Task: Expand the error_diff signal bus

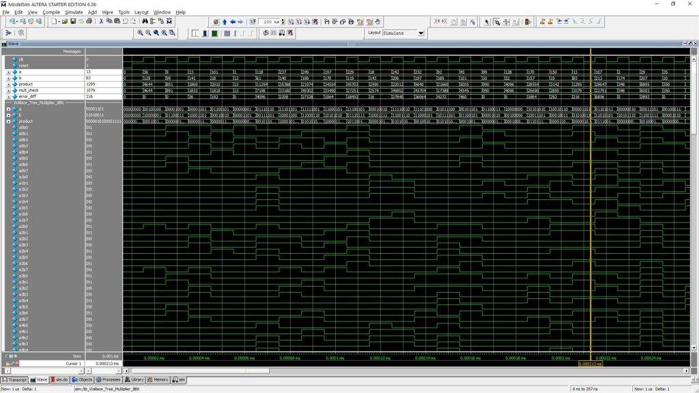Action: tap(8, 96)
